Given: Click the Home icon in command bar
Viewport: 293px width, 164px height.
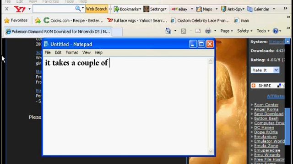Looking at the screenshot, I should pos(168,31).
